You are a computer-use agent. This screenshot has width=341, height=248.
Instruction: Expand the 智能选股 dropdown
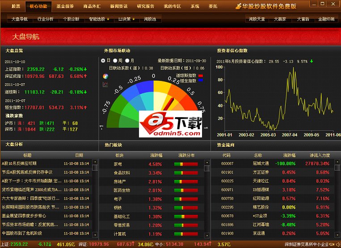108,19
